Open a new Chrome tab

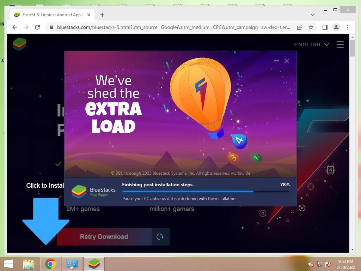click(102, 15)
